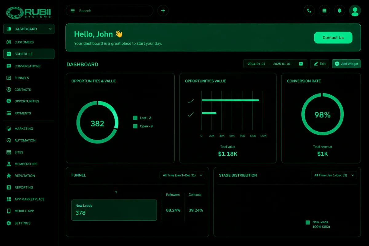This screenshot has width=369, height=246.
Task: Click the App Marketplace grid icon
Action: [x=9, y=199]
